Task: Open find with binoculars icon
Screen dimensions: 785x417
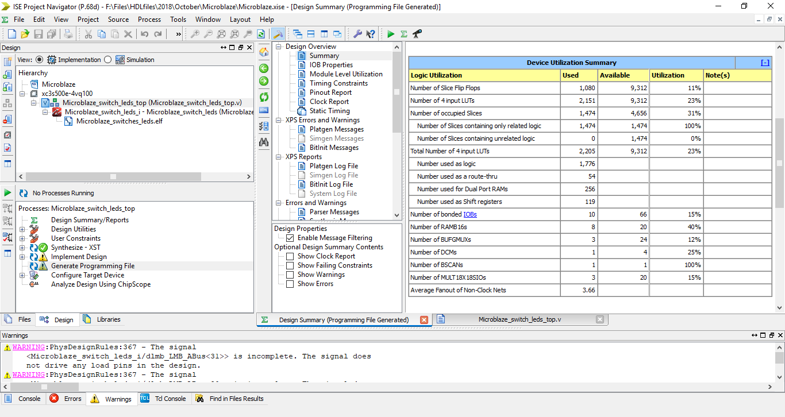Action: tap(264, 142)
